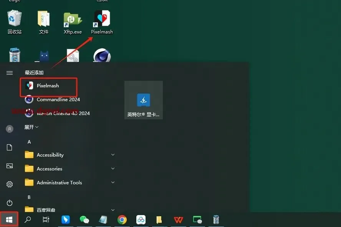Open Documents from the Start sidebar

9,147
